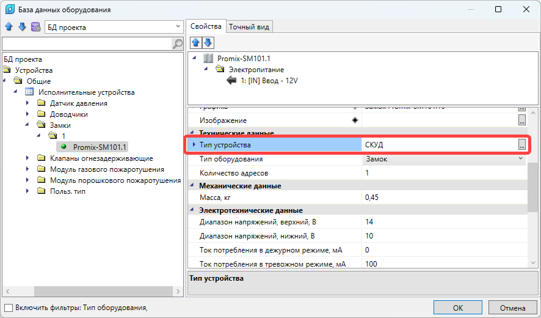Collapse the Замки folder
This screenshot has height=318, width=541.
click(27, 125)
